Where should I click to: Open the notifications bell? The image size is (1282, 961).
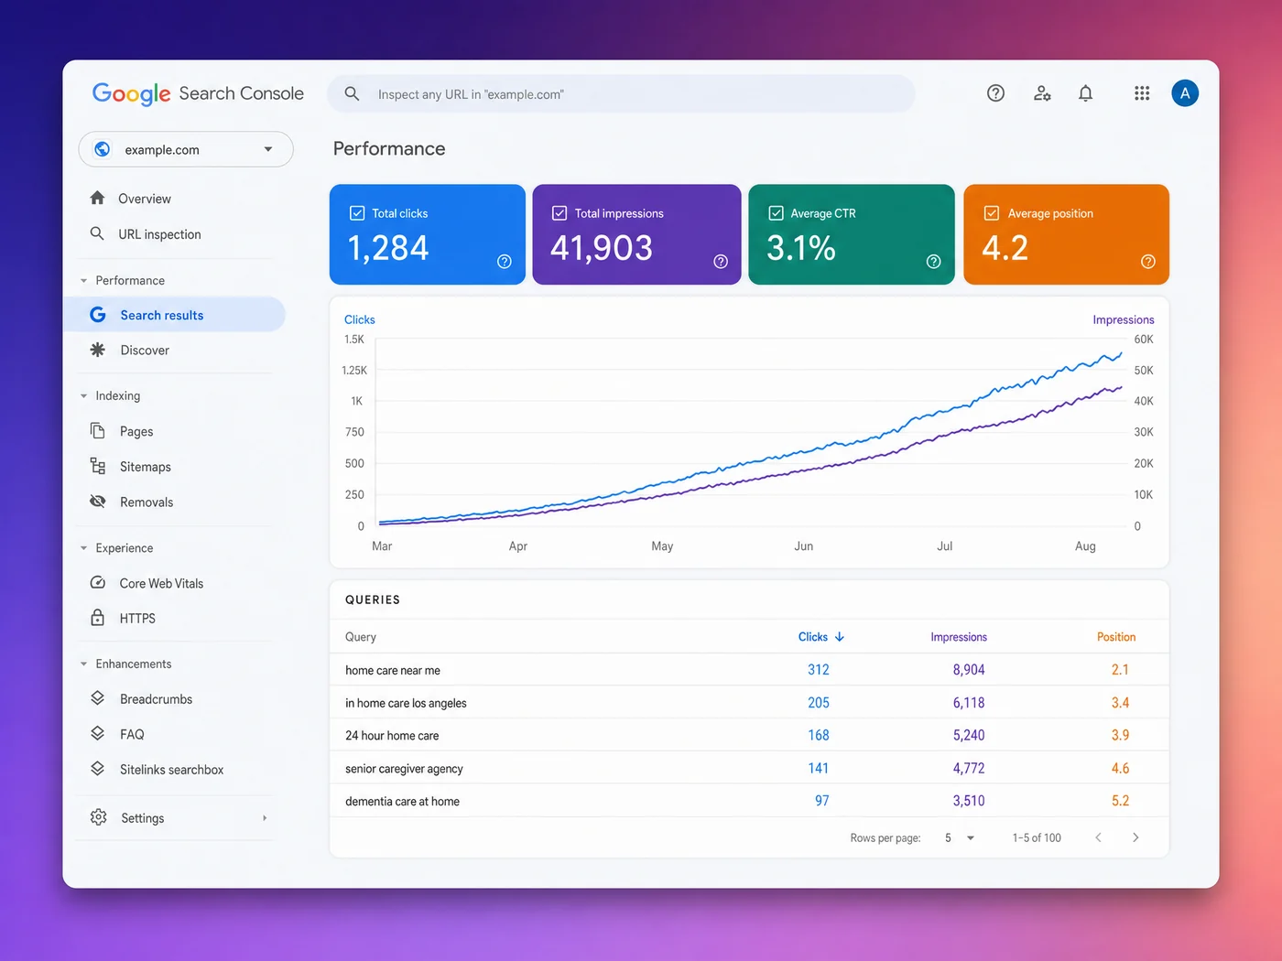[x=1085, y=93]
